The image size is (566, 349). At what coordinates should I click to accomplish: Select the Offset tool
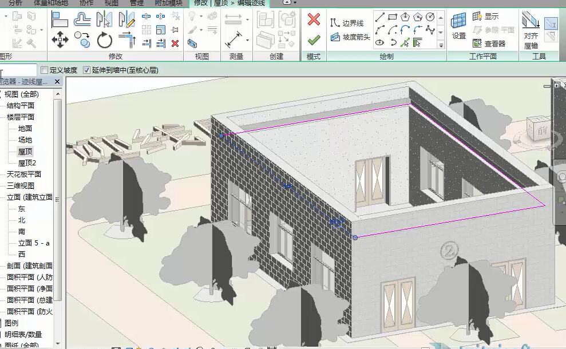82,19
